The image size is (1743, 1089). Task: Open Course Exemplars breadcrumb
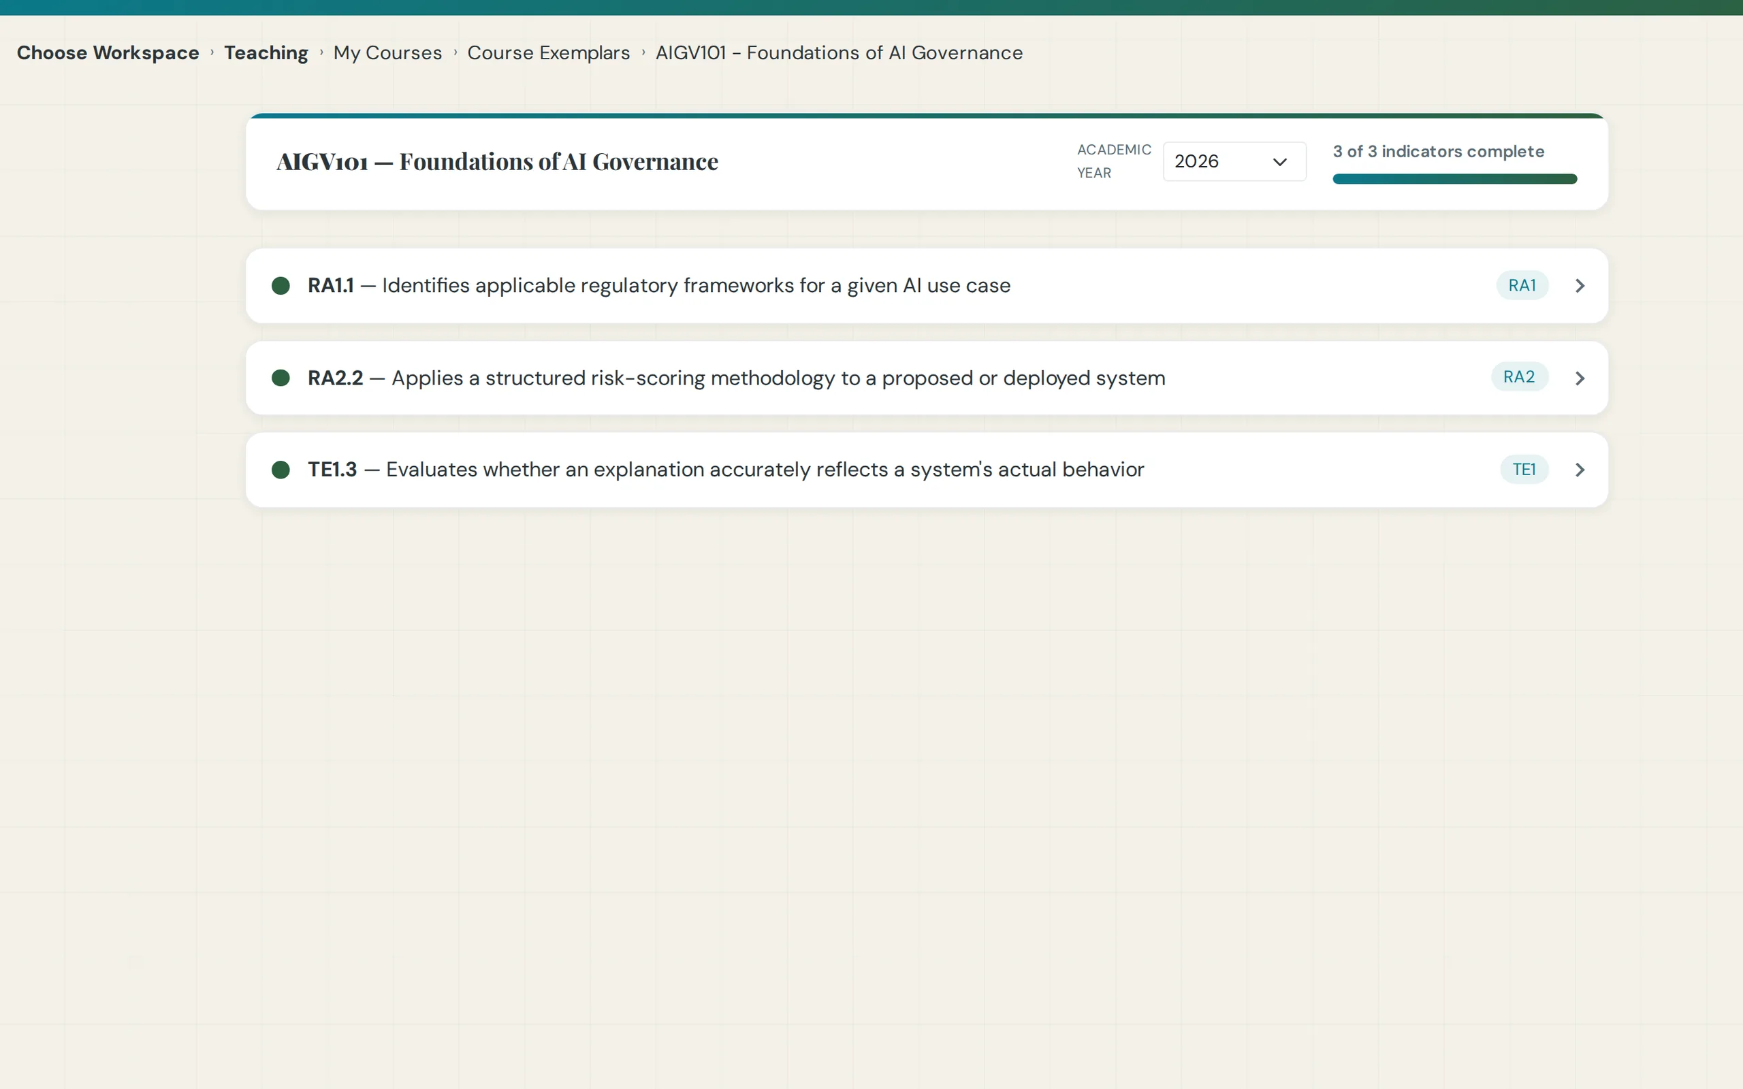click(549, 52)
